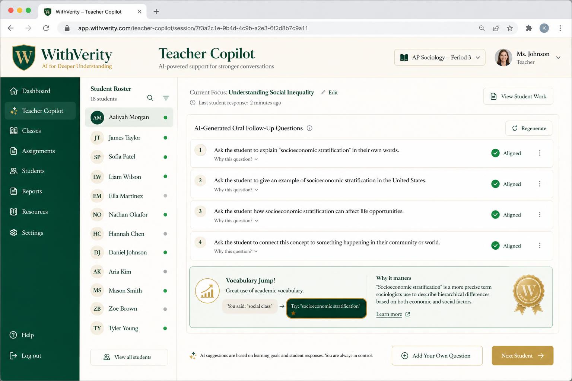The image size is (572, 381).
Task: Bookmark this page with the star icon
Action: click(x=510, y=28)
